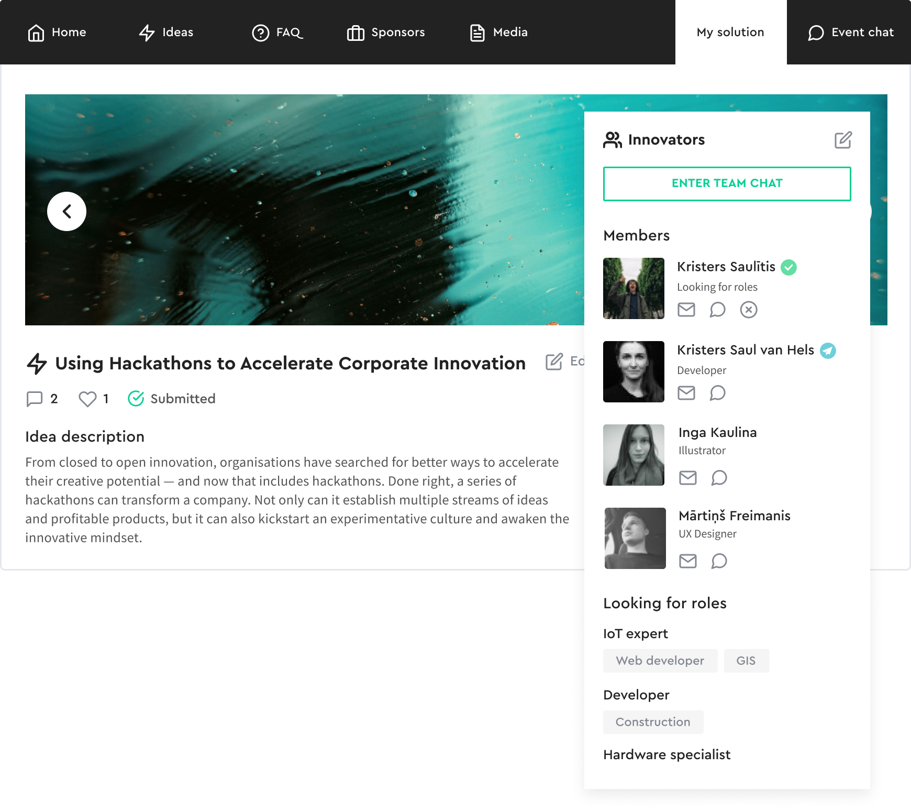Go to previous image with left chevron
911x810 pixels.
pos(66,211)
